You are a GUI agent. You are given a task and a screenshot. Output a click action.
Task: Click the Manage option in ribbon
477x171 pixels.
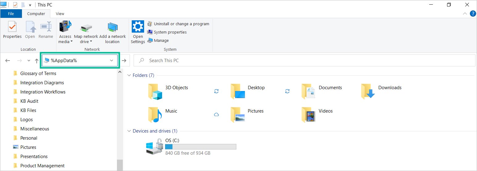coord(161,41)
